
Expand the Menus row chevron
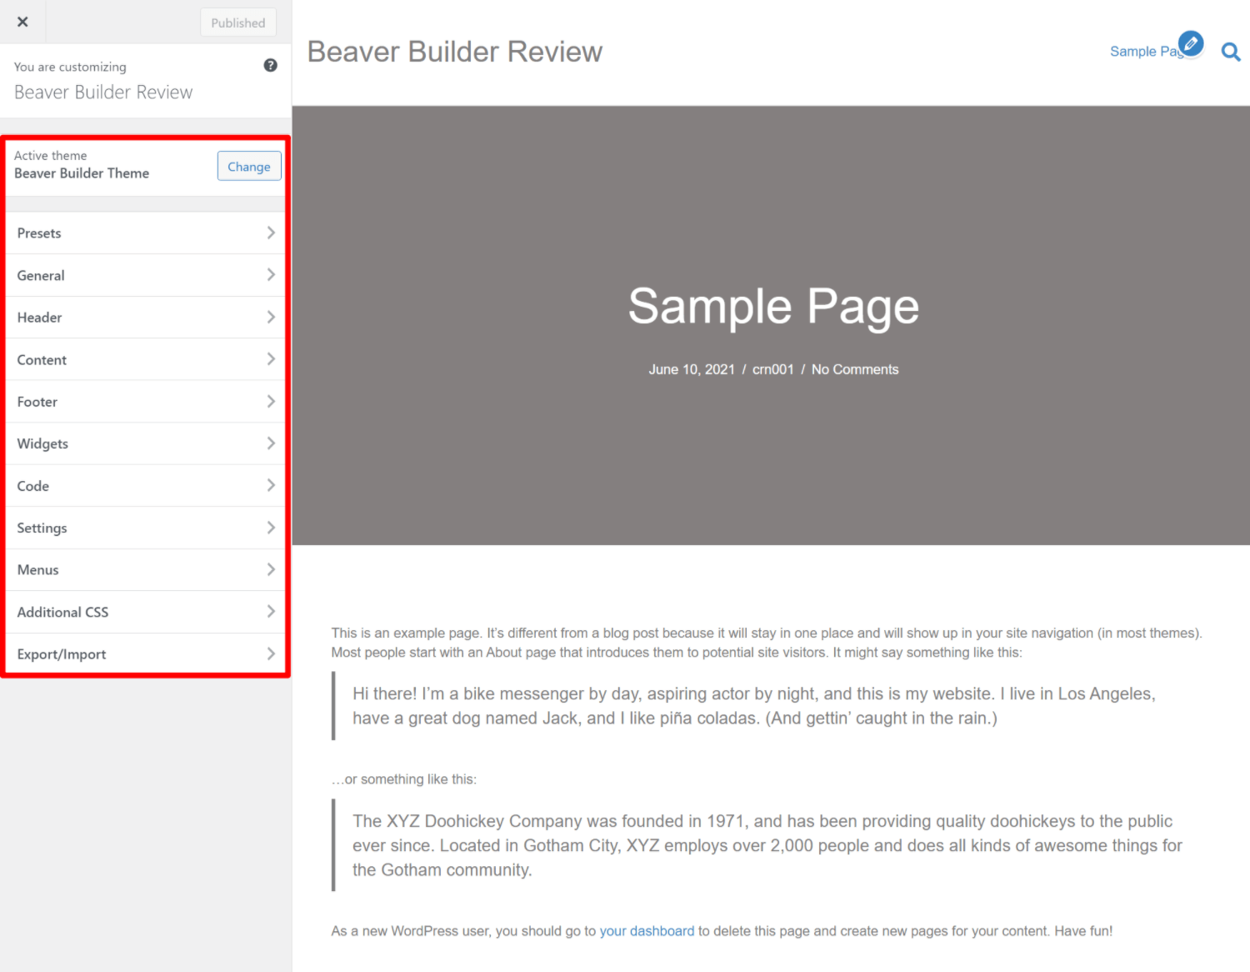point(271,569)
